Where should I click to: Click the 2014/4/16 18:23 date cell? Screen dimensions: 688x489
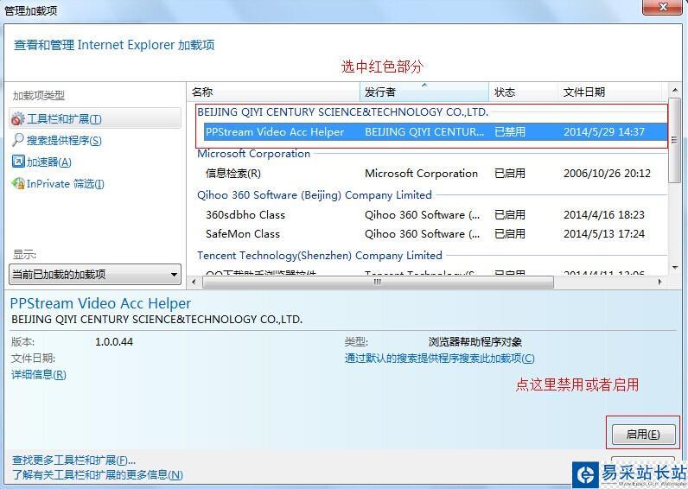point(604,215)
